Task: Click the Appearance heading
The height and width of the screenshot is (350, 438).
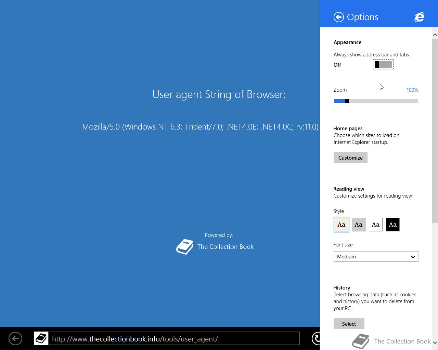Action: click(347, 42)
